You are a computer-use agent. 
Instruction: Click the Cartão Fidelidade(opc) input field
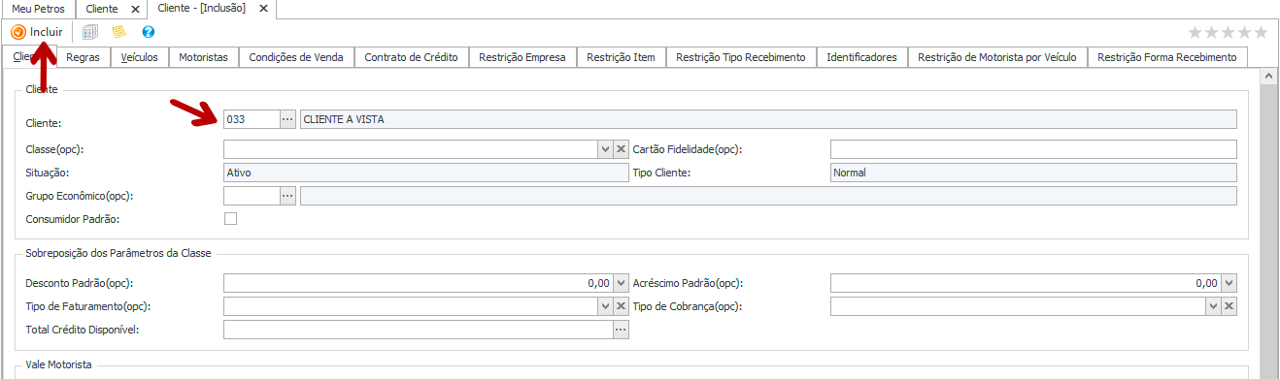pyautogui.click(x=1033, y=149)
